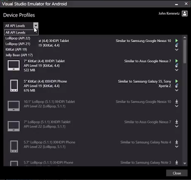This screenshot has width=191, height=180.
Task: Click the John Kemnetz account name
Action: click(x=169, y=14)
